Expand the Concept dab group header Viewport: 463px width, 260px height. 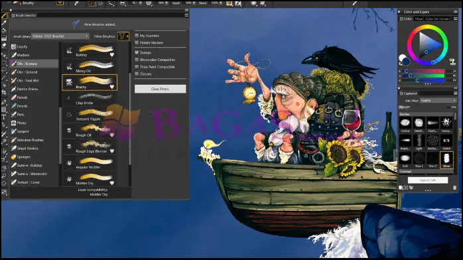tap(427, 171)
